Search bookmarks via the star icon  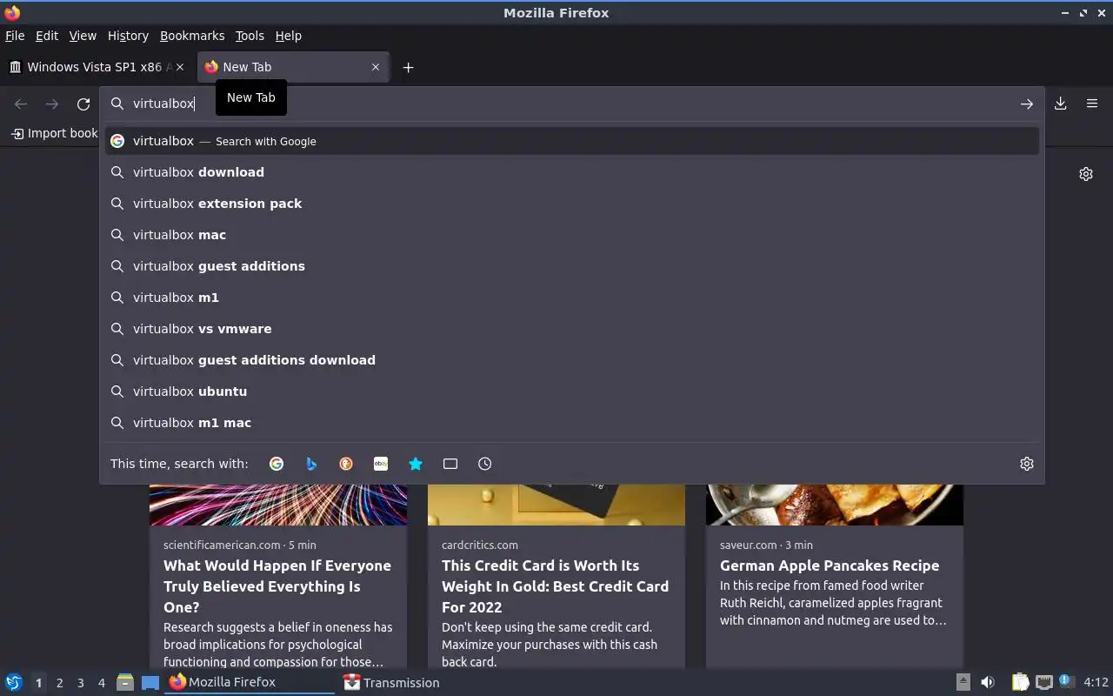pos(416,464)
